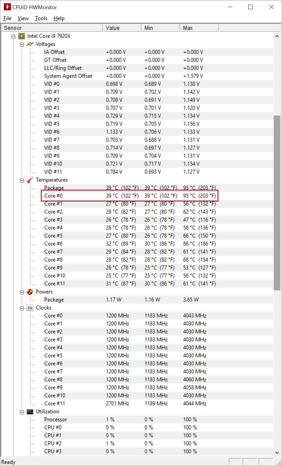Click the 4060 MHz max clock value
Screen dimensions: 282x466
tap(195, 380)
